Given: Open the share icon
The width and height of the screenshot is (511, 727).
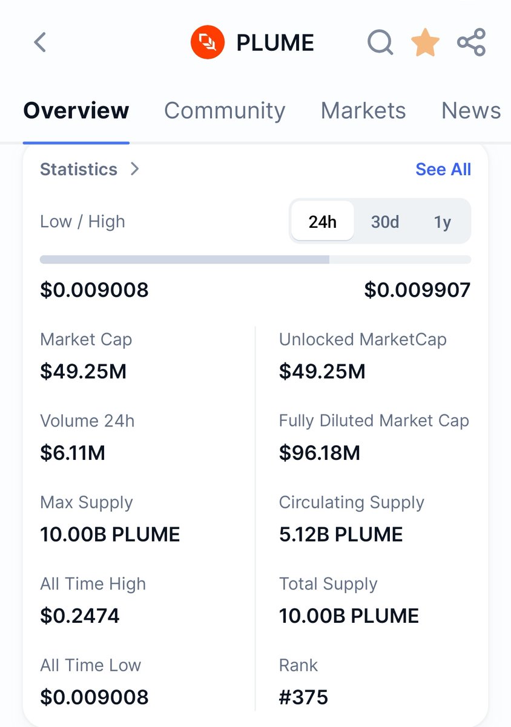Looking at the screenshot, I should click(x=472, y=42).
